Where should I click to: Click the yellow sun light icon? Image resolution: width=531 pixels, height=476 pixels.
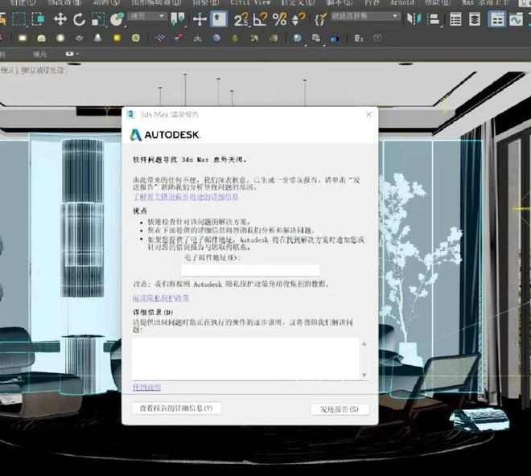click(x=117, y=38)
